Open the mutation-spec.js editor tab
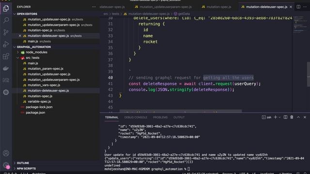Screen dimensions: 310x174 (x=217, y=7)
